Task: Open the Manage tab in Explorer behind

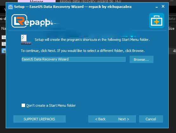Action: click(x=37, y=1)
